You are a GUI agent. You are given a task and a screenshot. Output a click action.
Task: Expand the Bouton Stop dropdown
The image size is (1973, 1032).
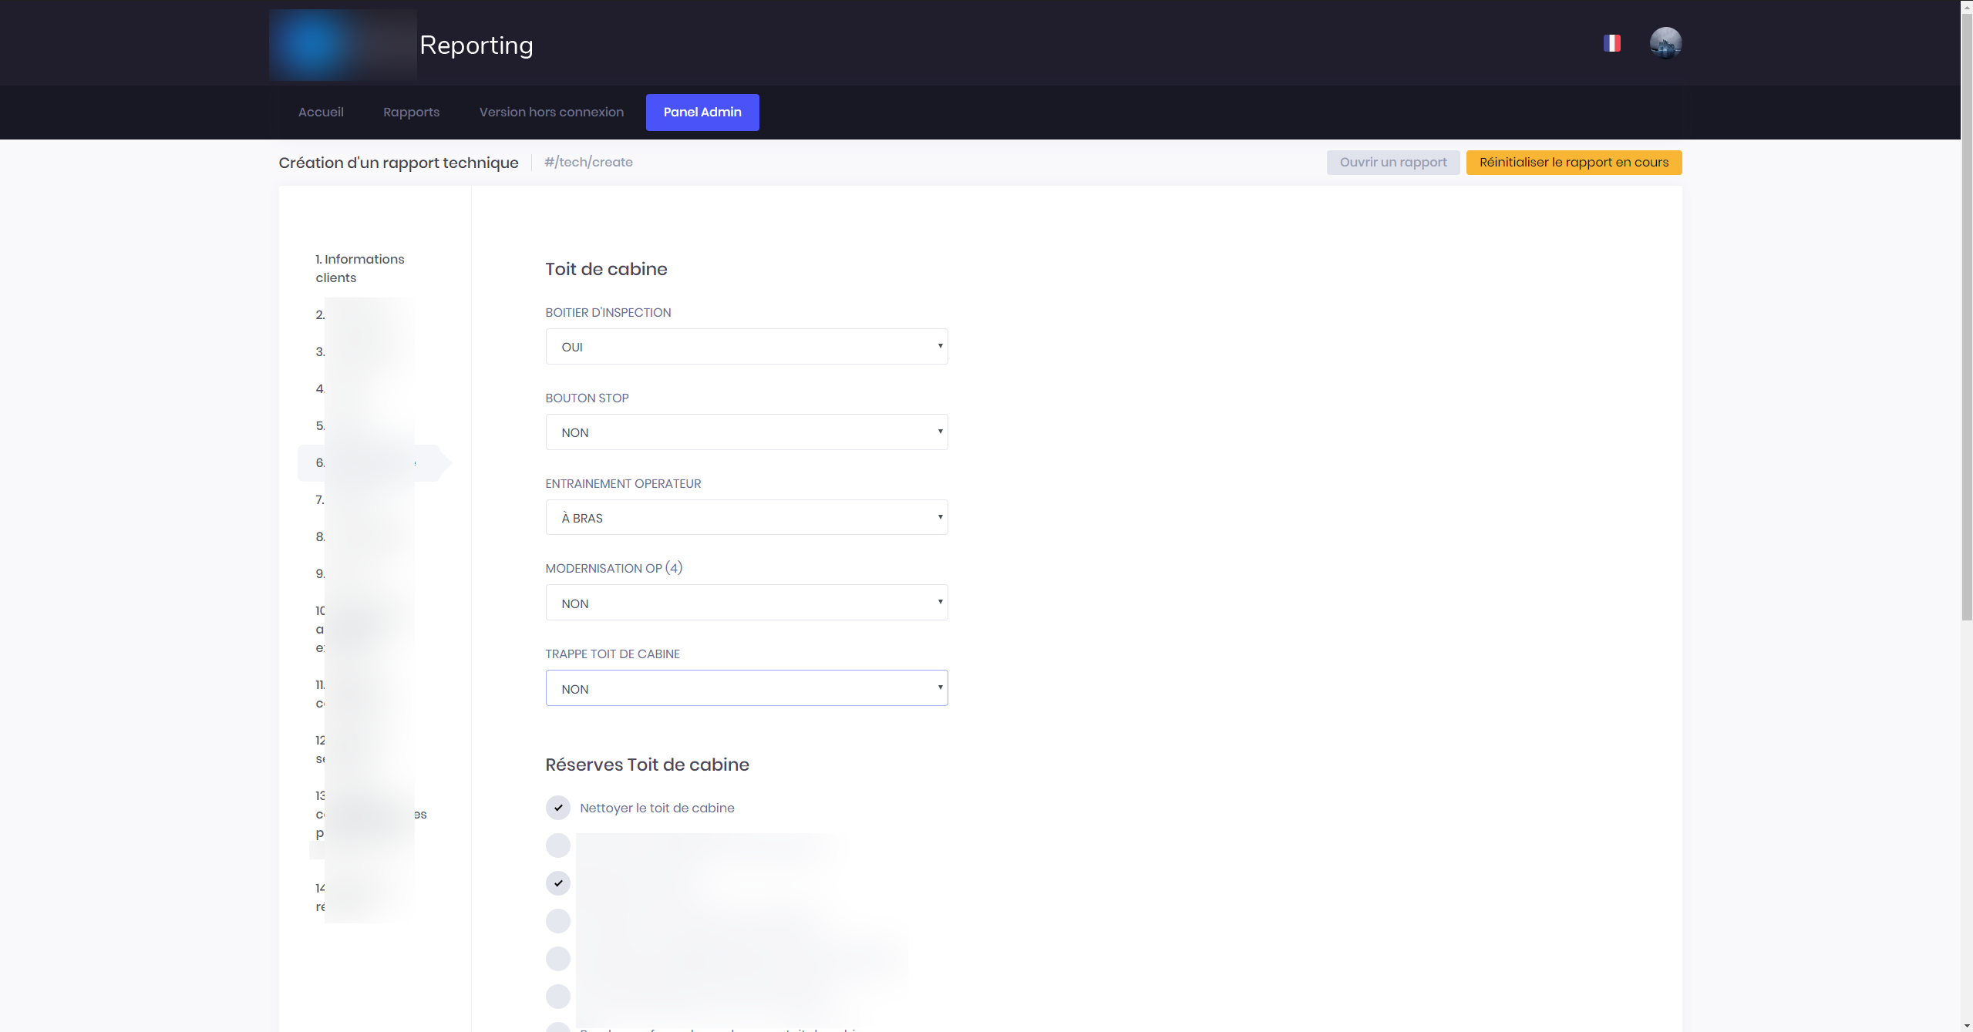(746, 432)
